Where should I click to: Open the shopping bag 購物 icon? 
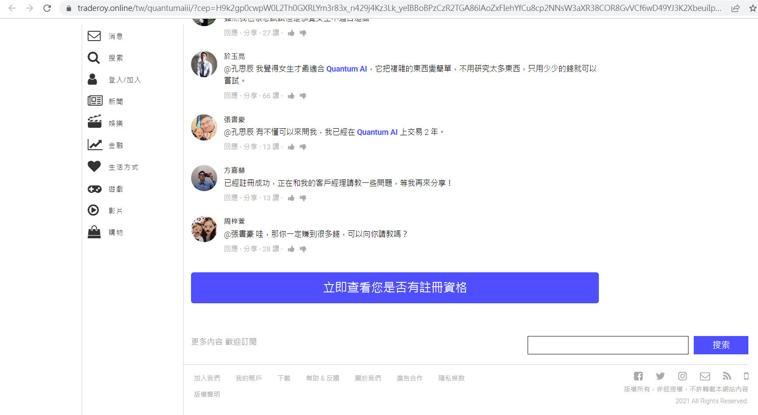(x=94, y=232)
